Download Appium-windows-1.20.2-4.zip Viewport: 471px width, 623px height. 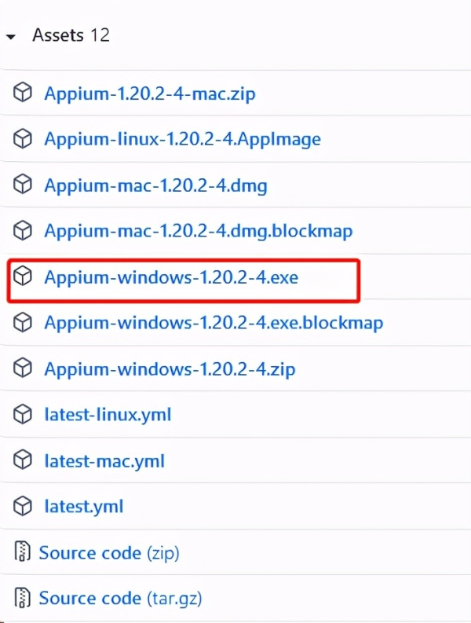pos(170,369)
